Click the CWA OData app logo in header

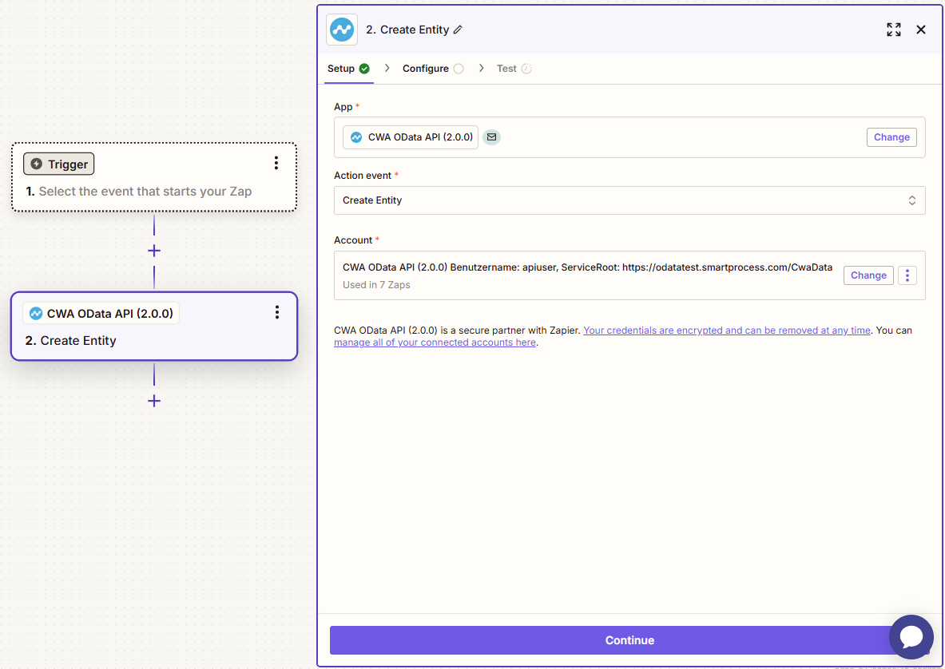tap(342, 30)
